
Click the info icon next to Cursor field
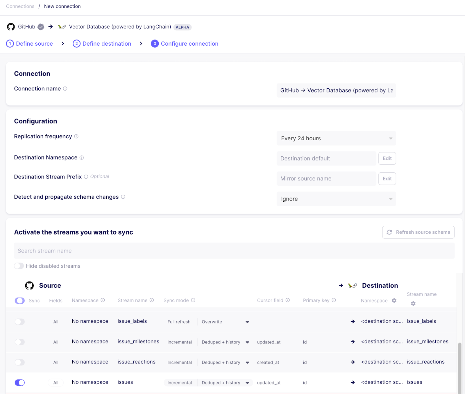(x=287, y=300)
